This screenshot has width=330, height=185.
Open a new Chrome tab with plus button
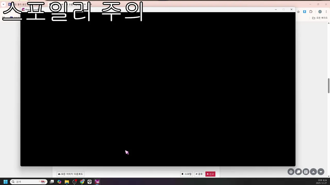[x=91, y=4]
